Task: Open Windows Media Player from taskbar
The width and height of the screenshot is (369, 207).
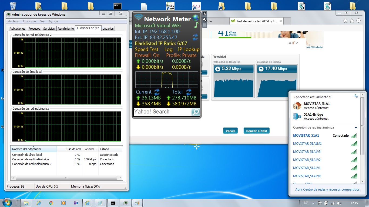Action: coord(63,203)
